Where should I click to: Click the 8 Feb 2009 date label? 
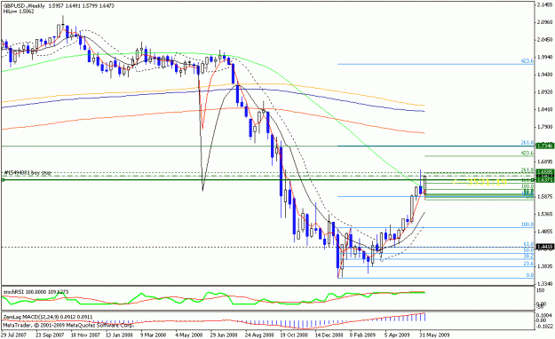pyautogui.click(x=362, y=335)
